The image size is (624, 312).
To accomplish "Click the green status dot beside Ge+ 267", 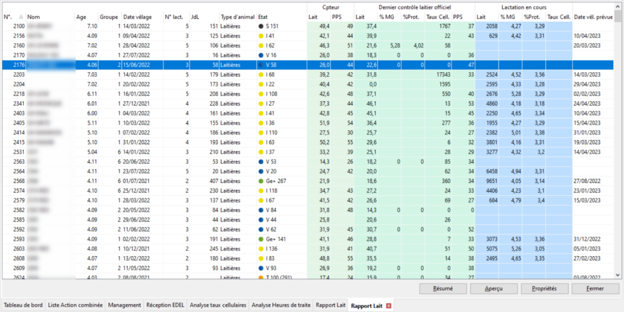I will pyautogui.click(x=261, y=182).
